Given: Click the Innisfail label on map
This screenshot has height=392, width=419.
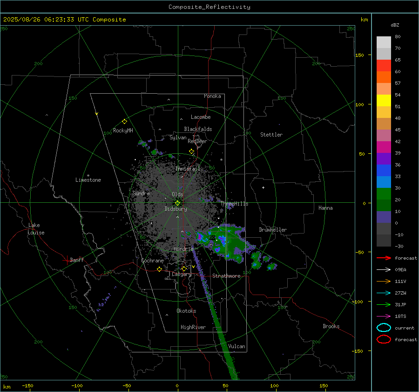Looking at the screenshot, I should pos(188,169).
